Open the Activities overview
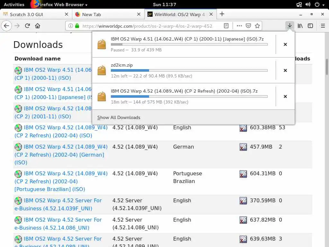The image size is (329, 247). point(14,5)
